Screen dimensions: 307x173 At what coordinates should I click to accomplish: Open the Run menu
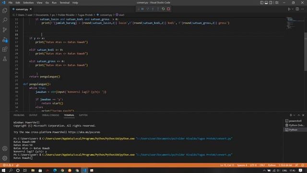[x=54, y=3]
